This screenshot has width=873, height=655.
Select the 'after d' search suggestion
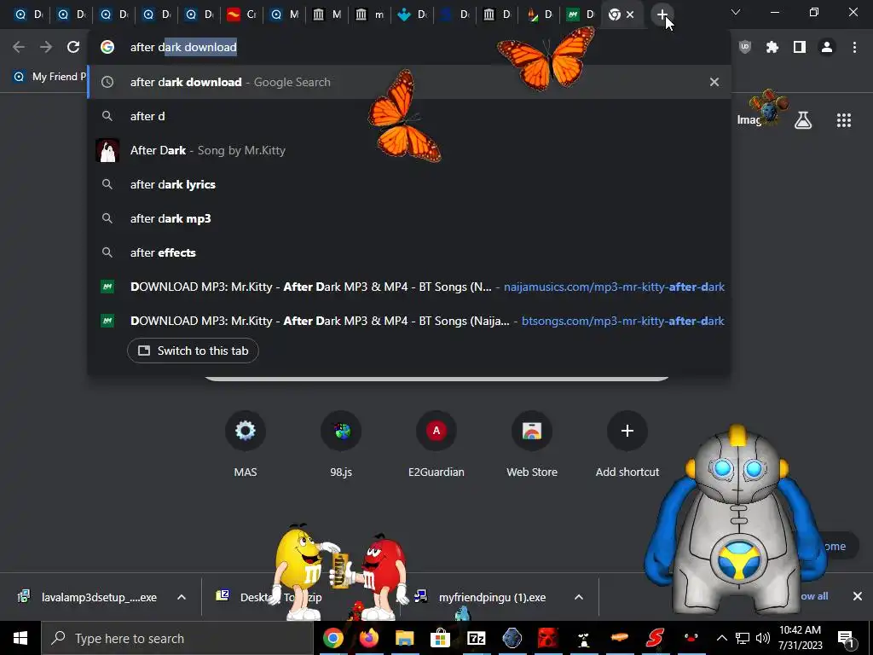[x=409, y=116]
